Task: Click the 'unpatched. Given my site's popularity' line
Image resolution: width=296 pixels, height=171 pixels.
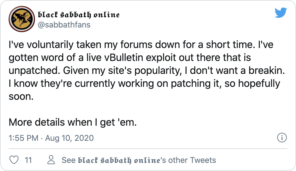Action: (146, 71)
